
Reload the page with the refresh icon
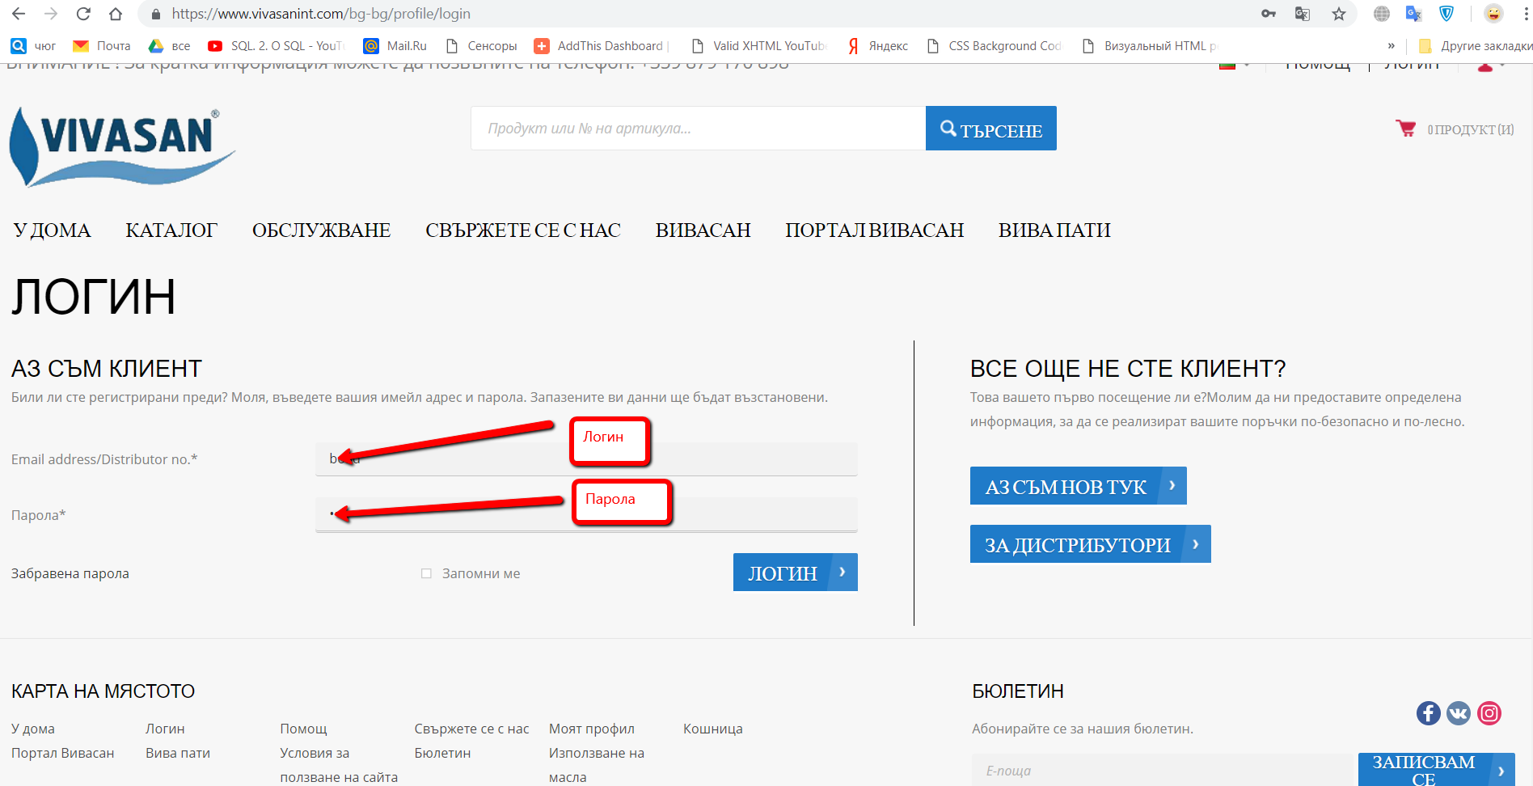(x=83, y=14)
